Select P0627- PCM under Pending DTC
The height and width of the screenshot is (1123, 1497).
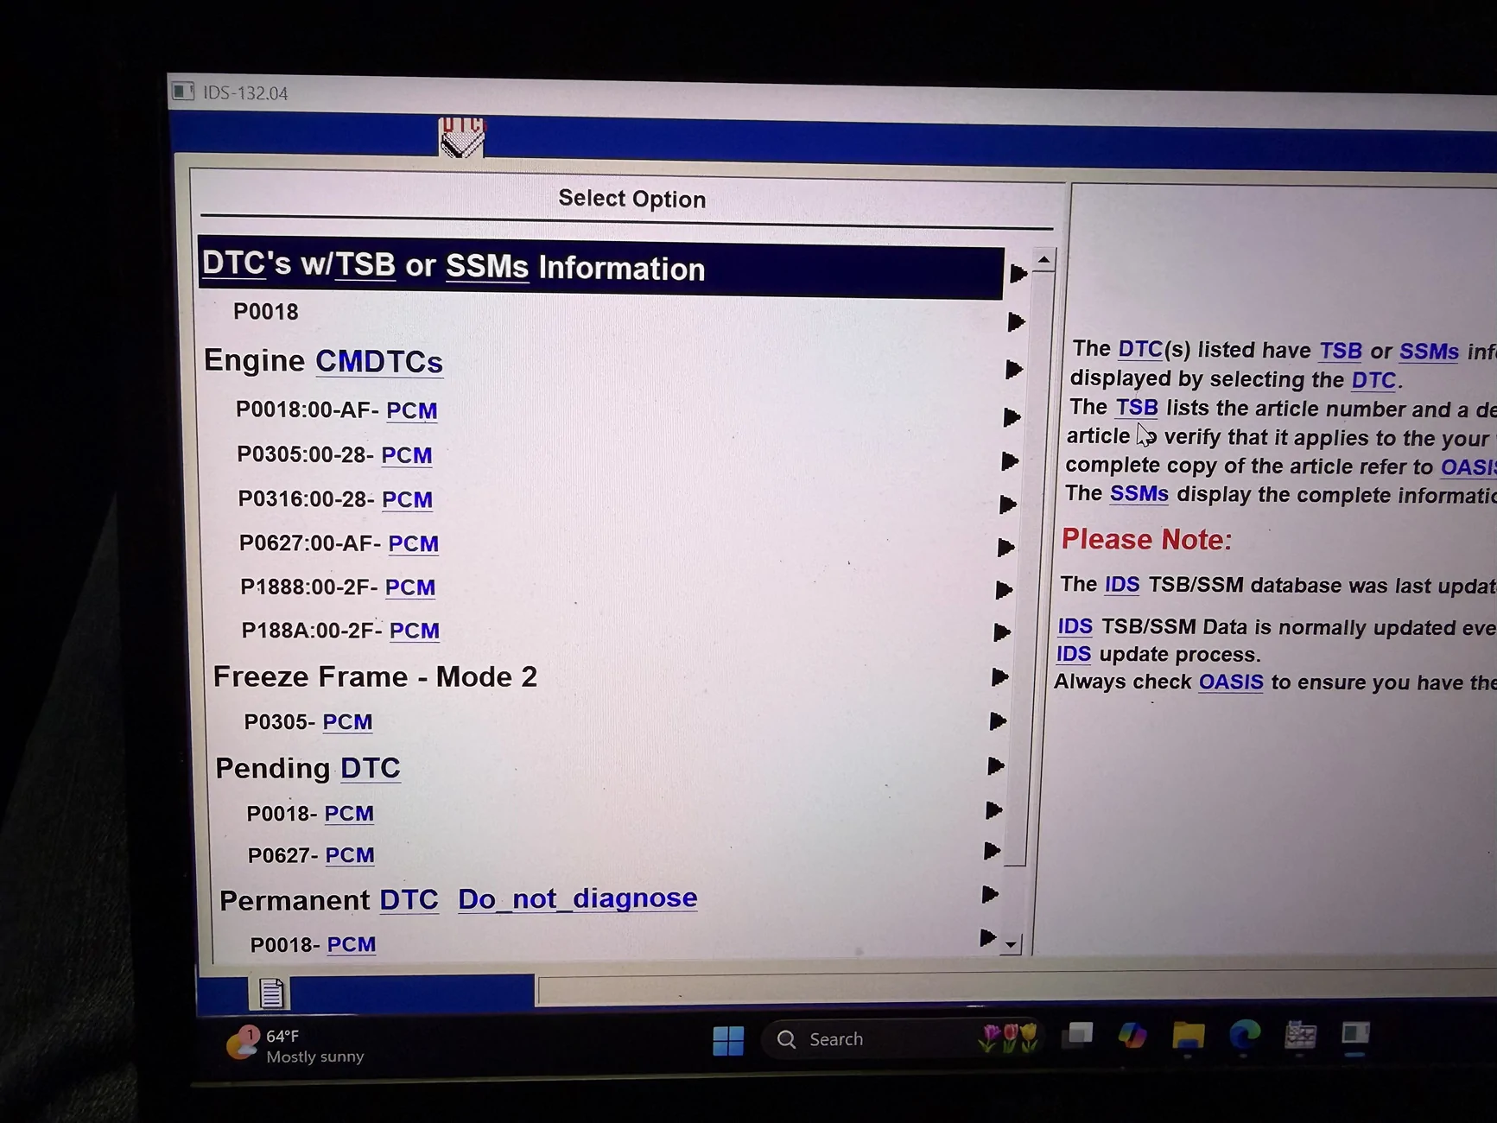click(312, 855)
